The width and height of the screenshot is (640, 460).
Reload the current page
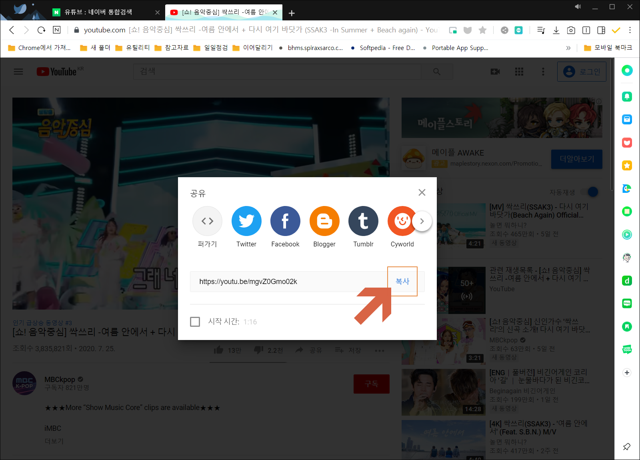[x=41, y=30]
